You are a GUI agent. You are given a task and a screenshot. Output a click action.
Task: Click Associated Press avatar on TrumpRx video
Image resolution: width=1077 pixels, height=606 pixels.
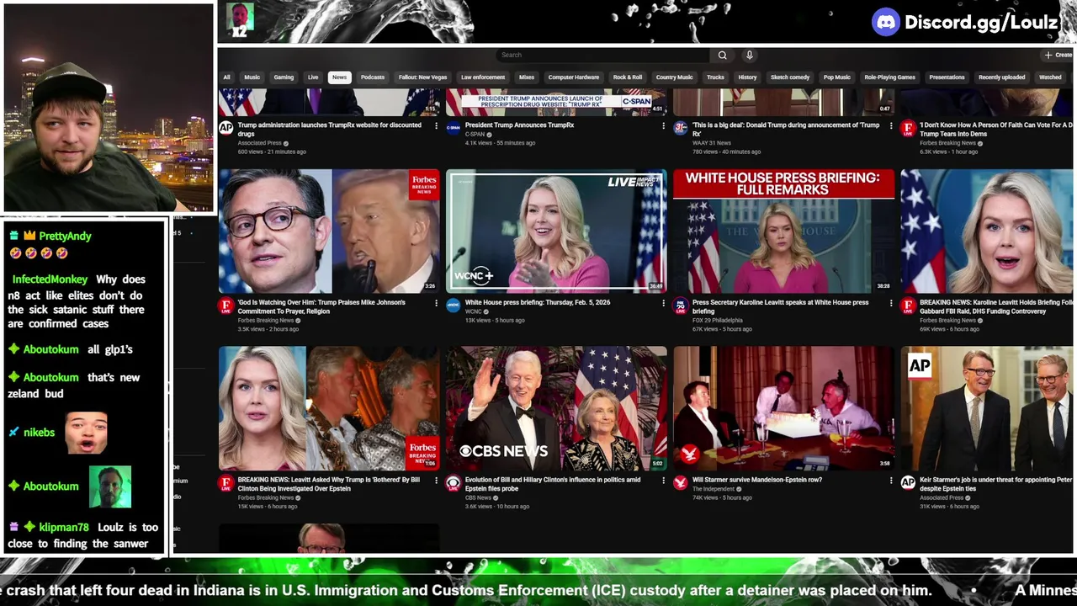tap(225, 128)
